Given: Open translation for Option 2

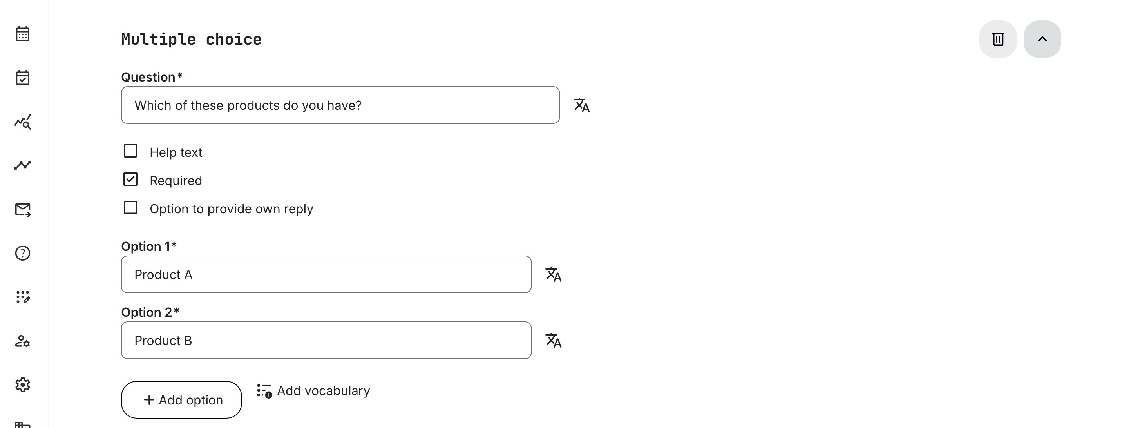Looking at the screenshot, I should 553,340.
